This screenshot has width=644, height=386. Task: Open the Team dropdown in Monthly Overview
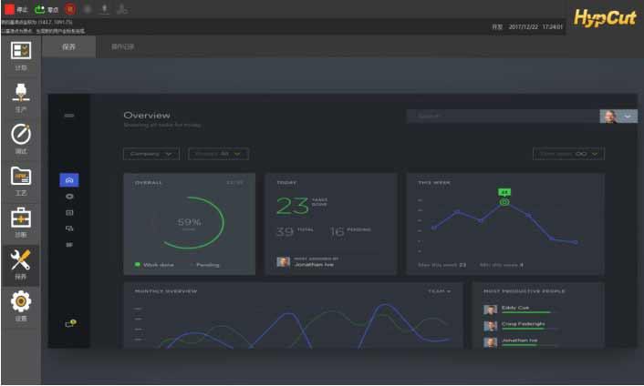coord(440,291)
